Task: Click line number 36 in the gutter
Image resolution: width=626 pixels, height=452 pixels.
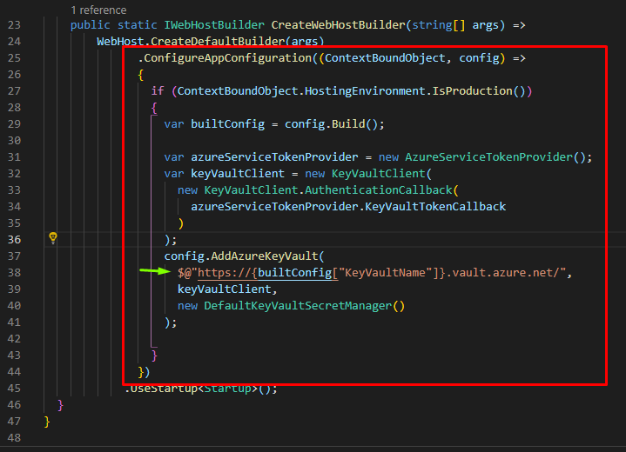Action: [14, 240]
